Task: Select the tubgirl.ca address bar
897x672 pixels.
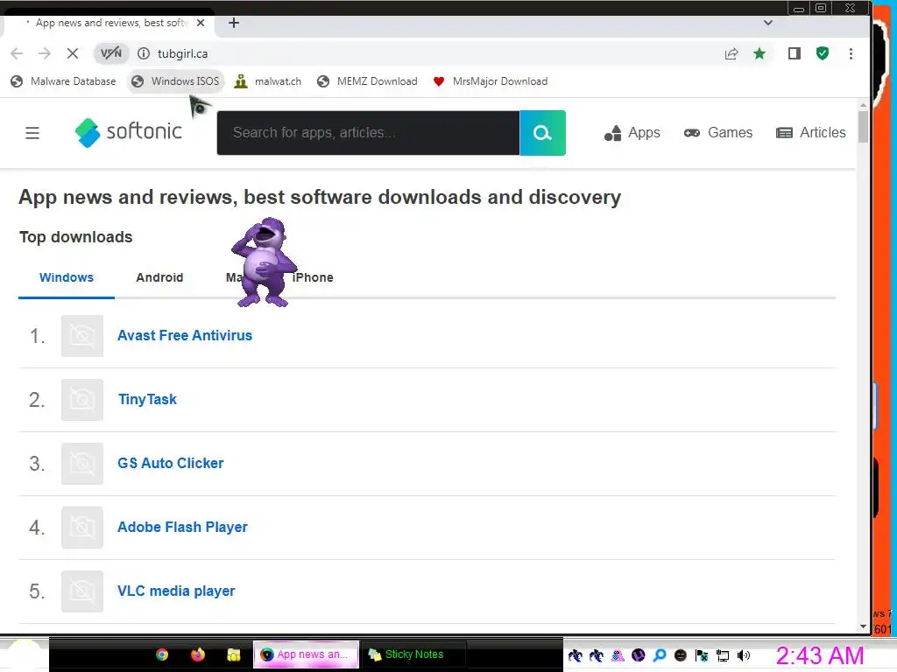Action: coord(400,53)
